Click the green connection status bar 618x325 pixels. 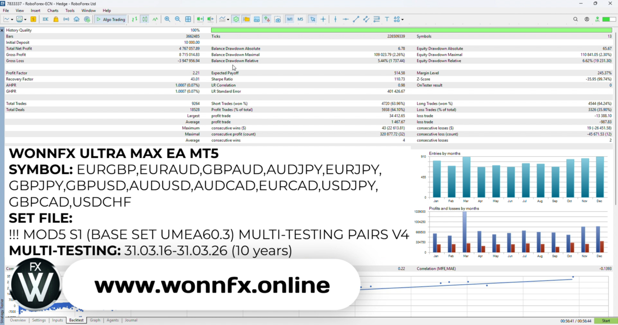[x=609, y=19]
